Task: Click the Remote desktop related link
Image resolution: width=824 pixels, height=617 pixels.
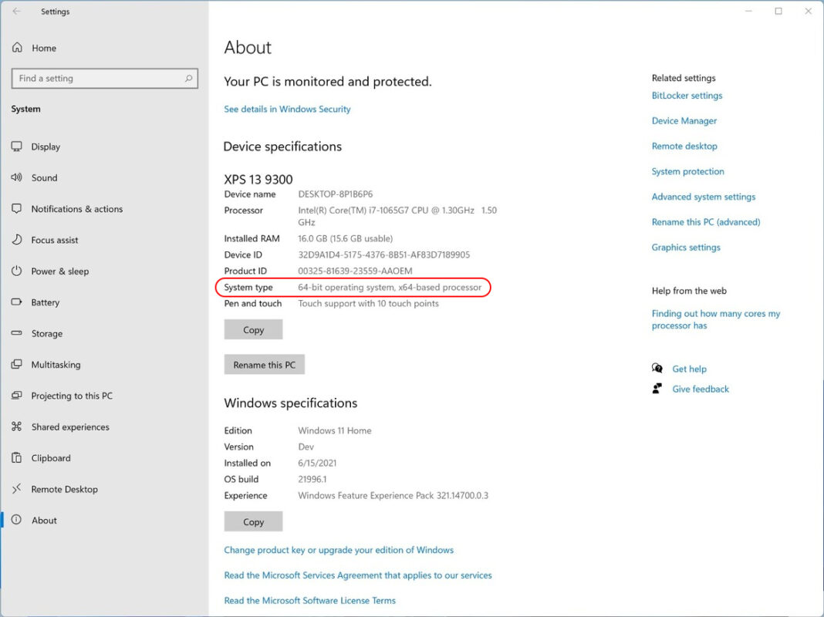Action: pos(684,146)
